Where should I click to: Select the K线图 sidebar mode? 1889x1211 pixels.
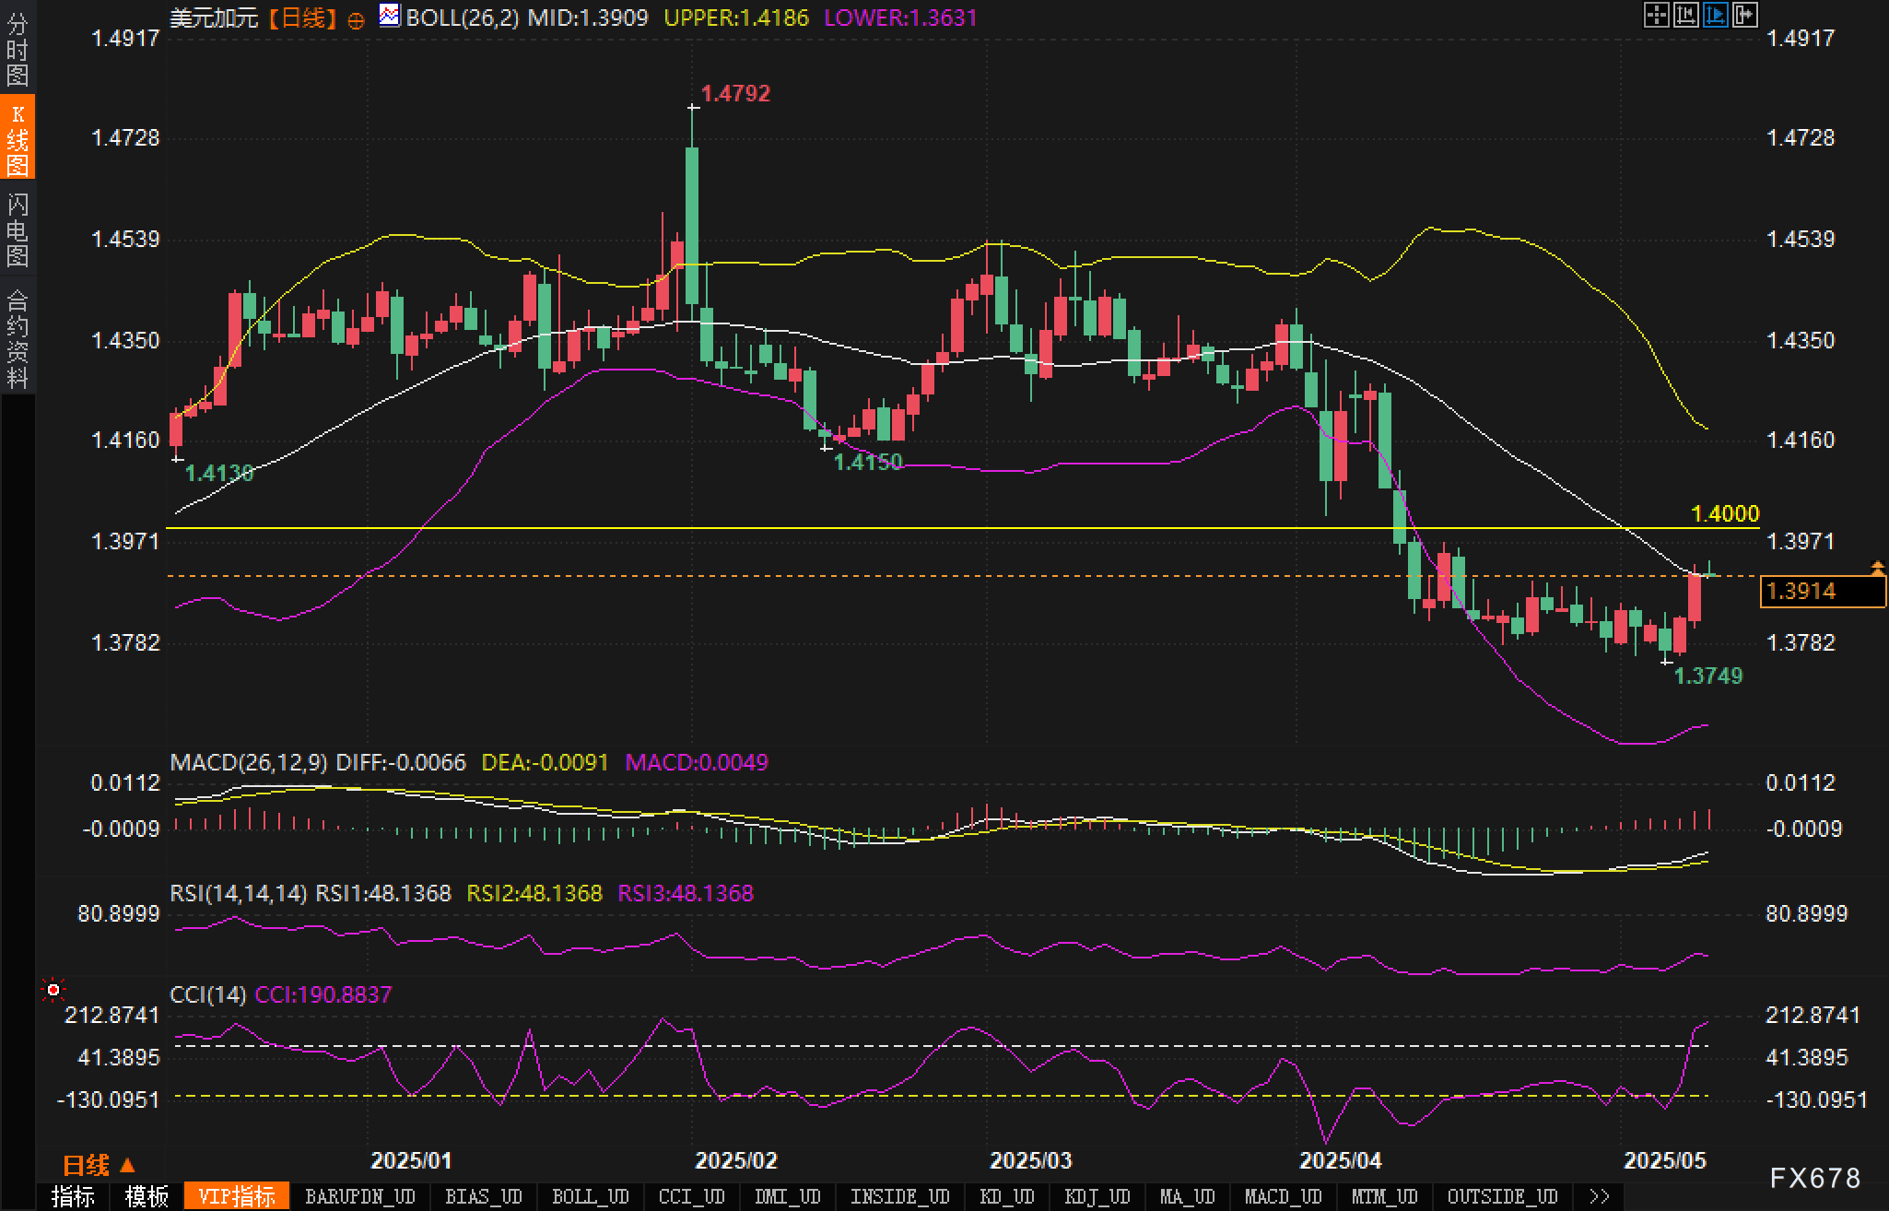pos(18,138)
